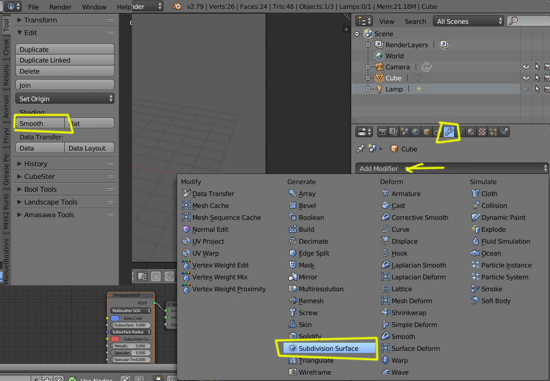550x381 pixels.
Task: Toggle Camera visibility eye in outliner
Action: (526, 67)
